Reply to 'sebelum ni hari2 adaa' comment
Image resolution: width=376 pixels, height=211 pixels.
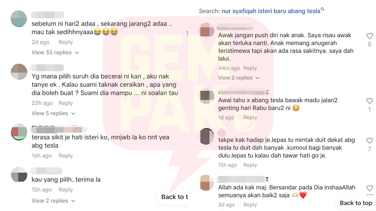pos(66,42)
